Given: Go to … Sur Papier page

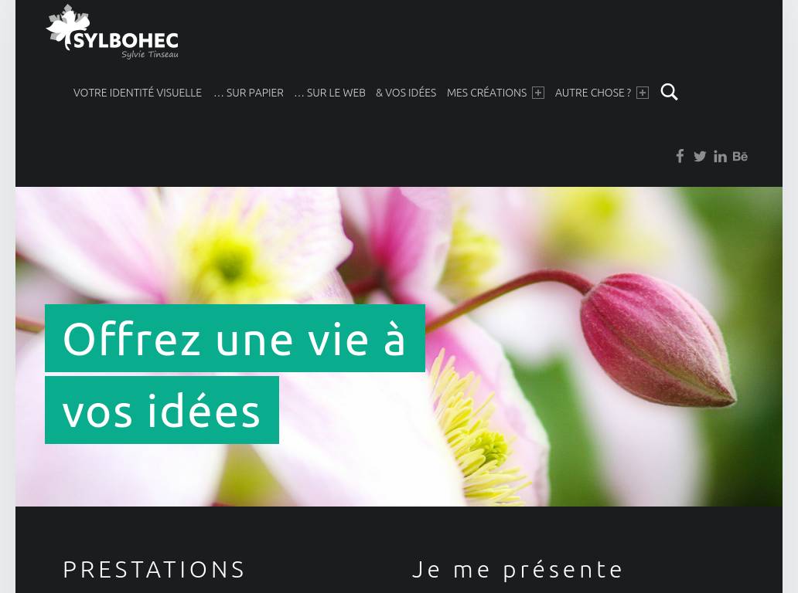Looking at the screenshot, I should [248, 93].
